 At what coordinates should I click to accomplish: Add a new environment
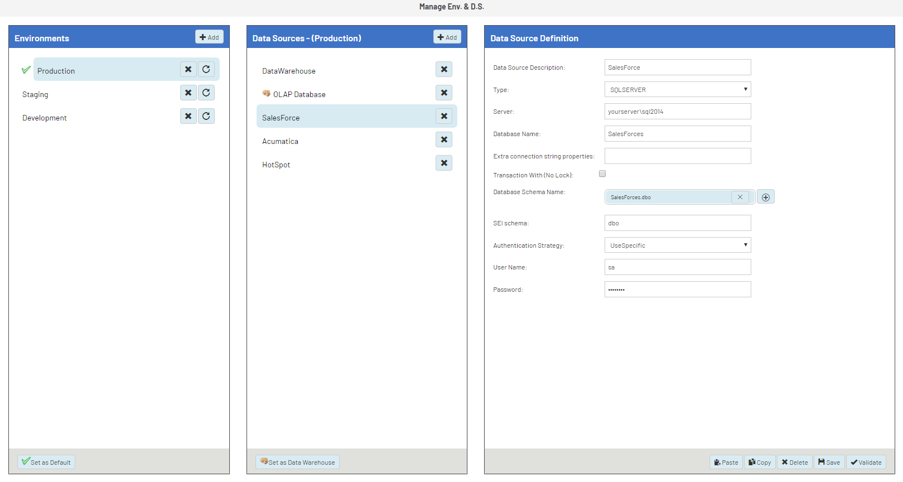(x=209, y=37)
